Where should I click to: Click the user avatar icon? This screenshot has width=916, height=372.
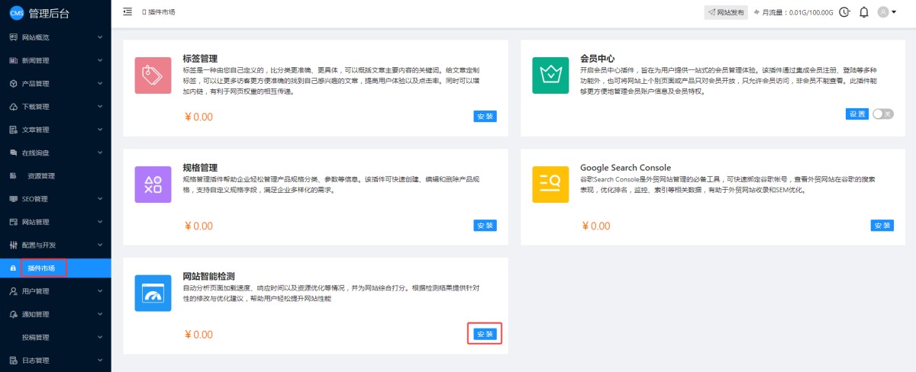[x=883, y=12]
